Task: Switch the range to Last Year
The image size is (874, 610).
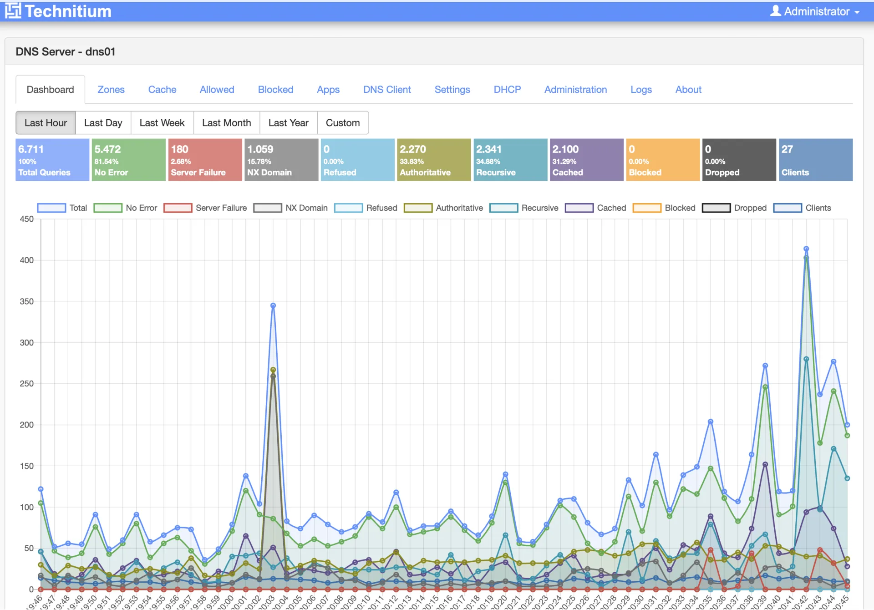Action: click(289, 123)
